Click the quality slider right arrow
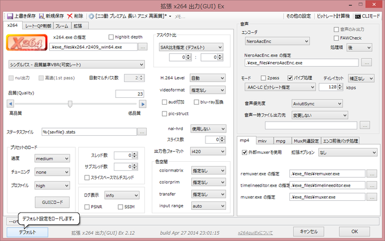Image resolution: width=385 pixels, height=241 pixels. pyautogui.click(x=143, y=104)
